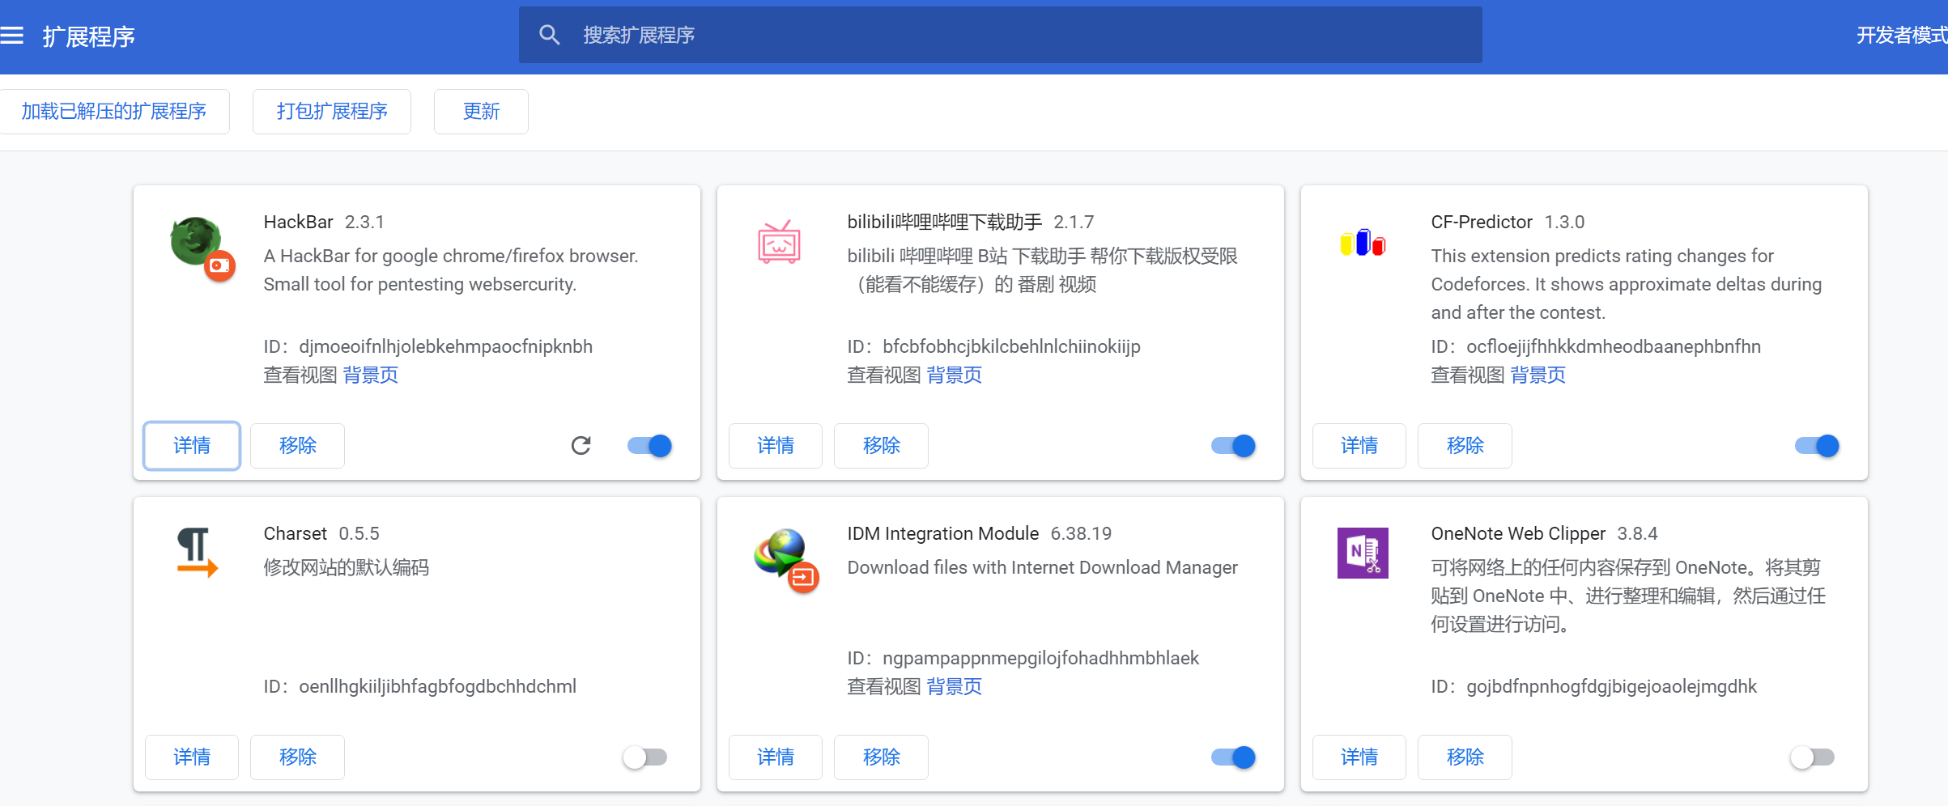
Task: Click the 更新 button
Action: click(480, 111)
